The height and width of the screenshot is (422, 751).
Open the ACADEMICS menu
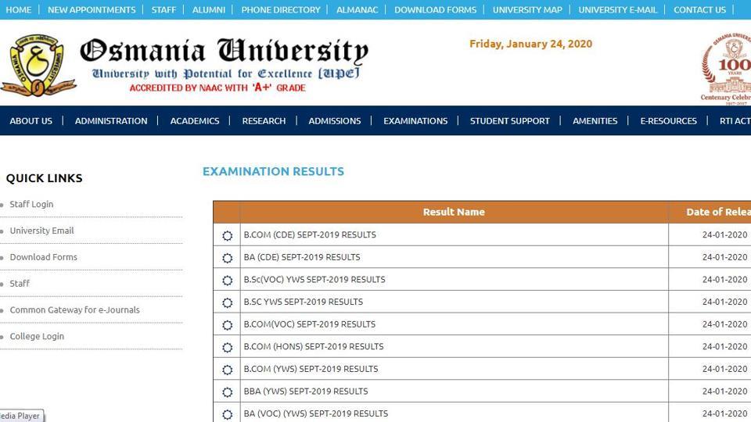pos(195,121)
